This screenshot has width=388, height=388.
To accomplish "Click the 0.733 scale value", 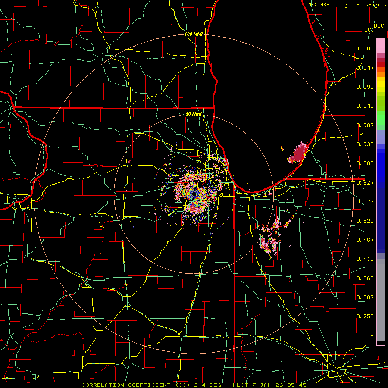I will click(x=365, y=144).
